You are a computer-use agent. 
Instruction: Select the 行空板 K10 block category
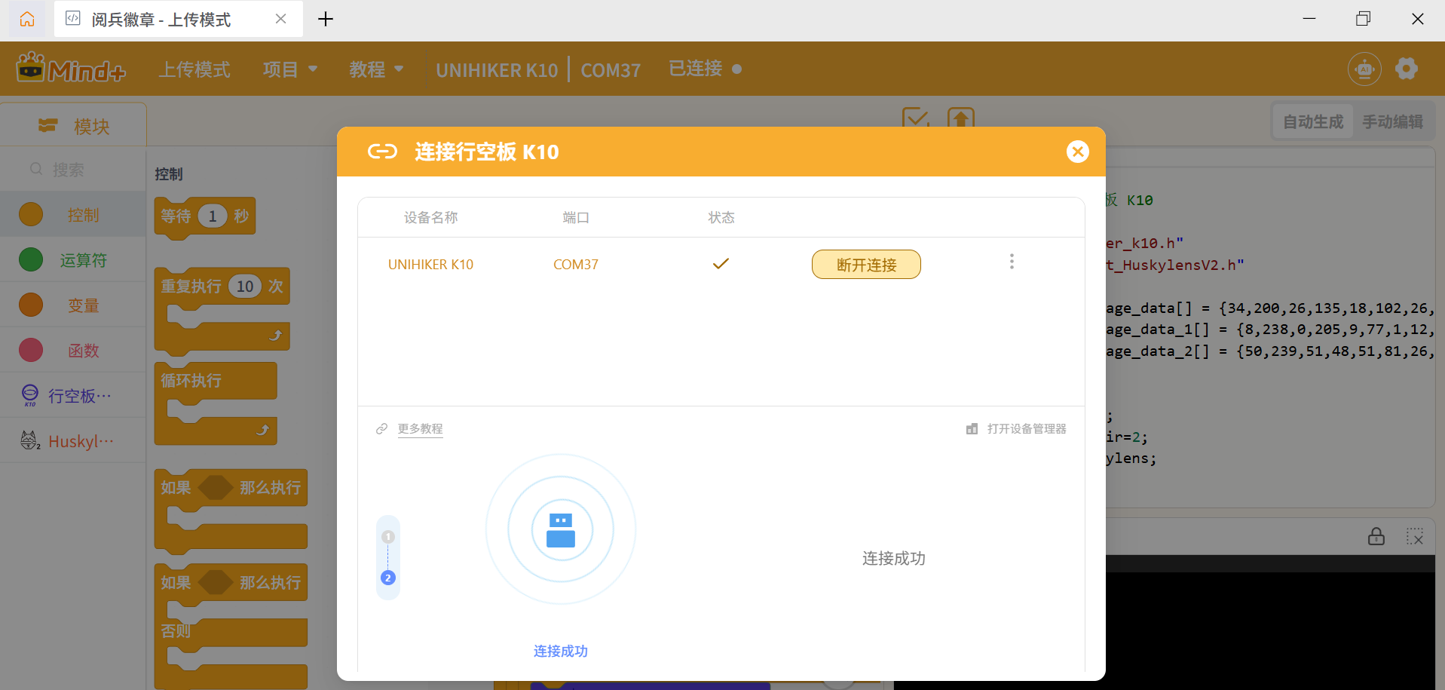(x=73, y=395)
